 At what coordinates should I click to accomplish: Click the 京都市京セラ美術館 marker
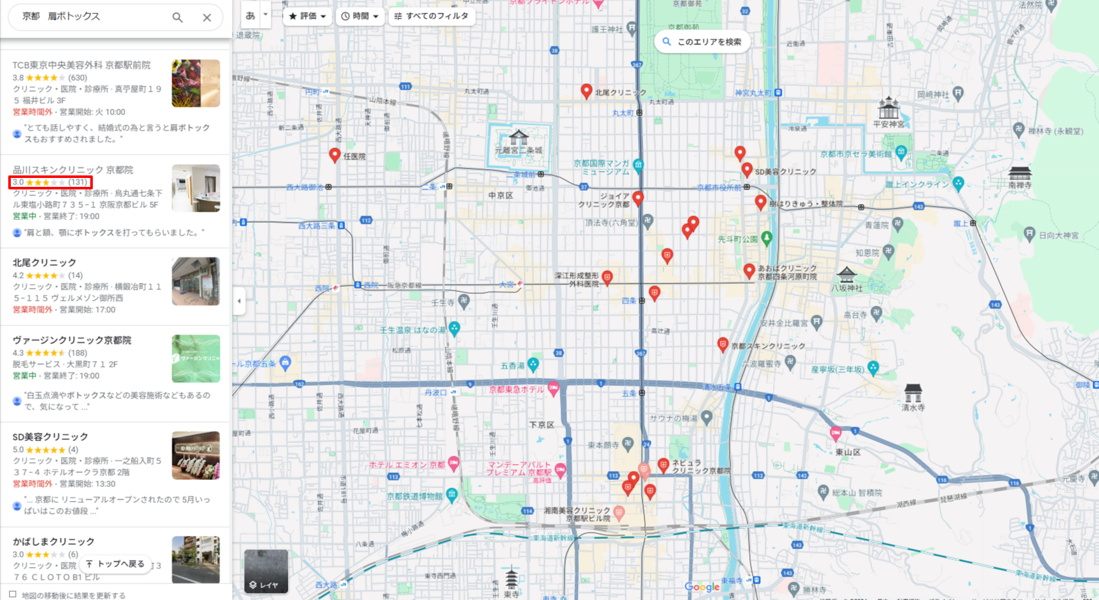901,151
